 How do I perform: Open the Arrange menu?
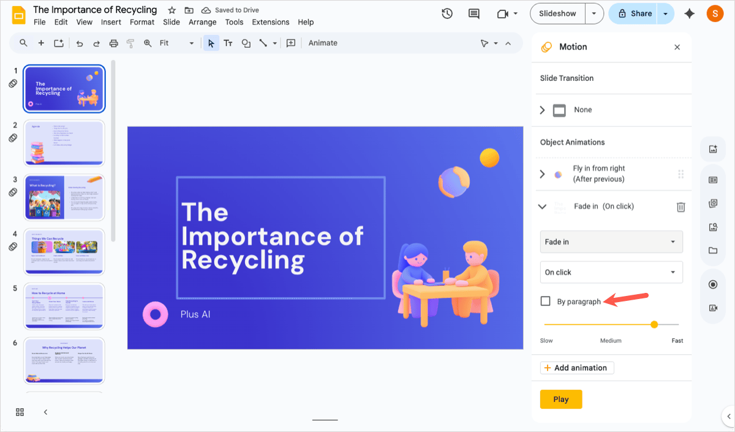coord(203,22)
